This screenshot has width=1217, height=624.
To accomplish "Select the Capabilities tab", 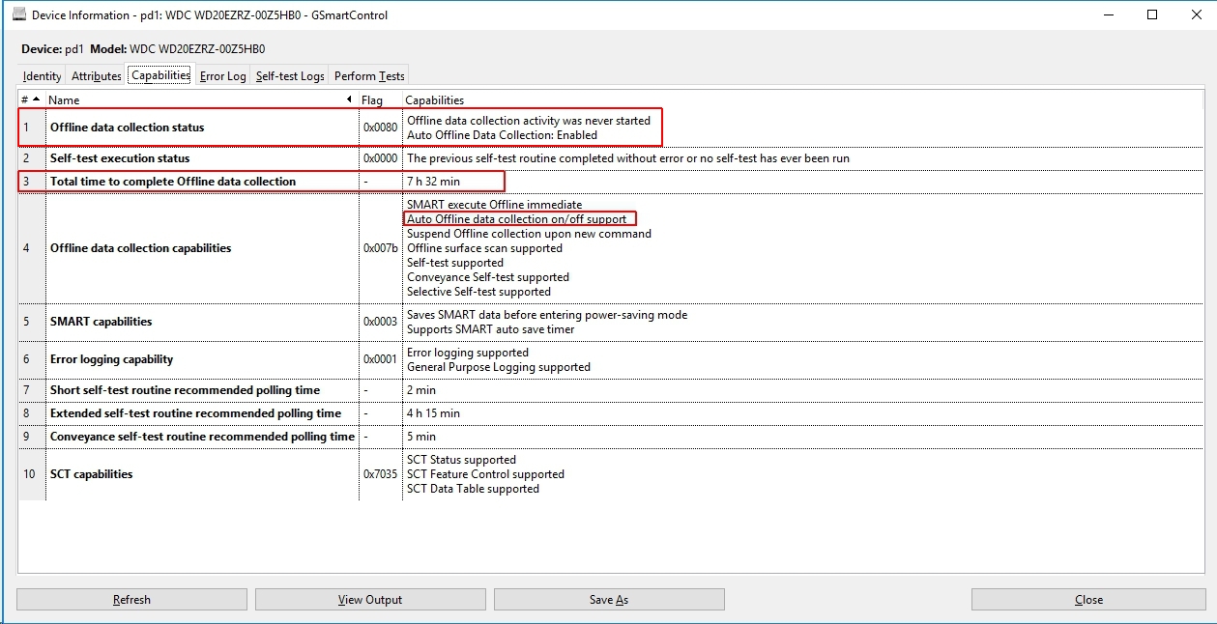I will tap(160, 75).
